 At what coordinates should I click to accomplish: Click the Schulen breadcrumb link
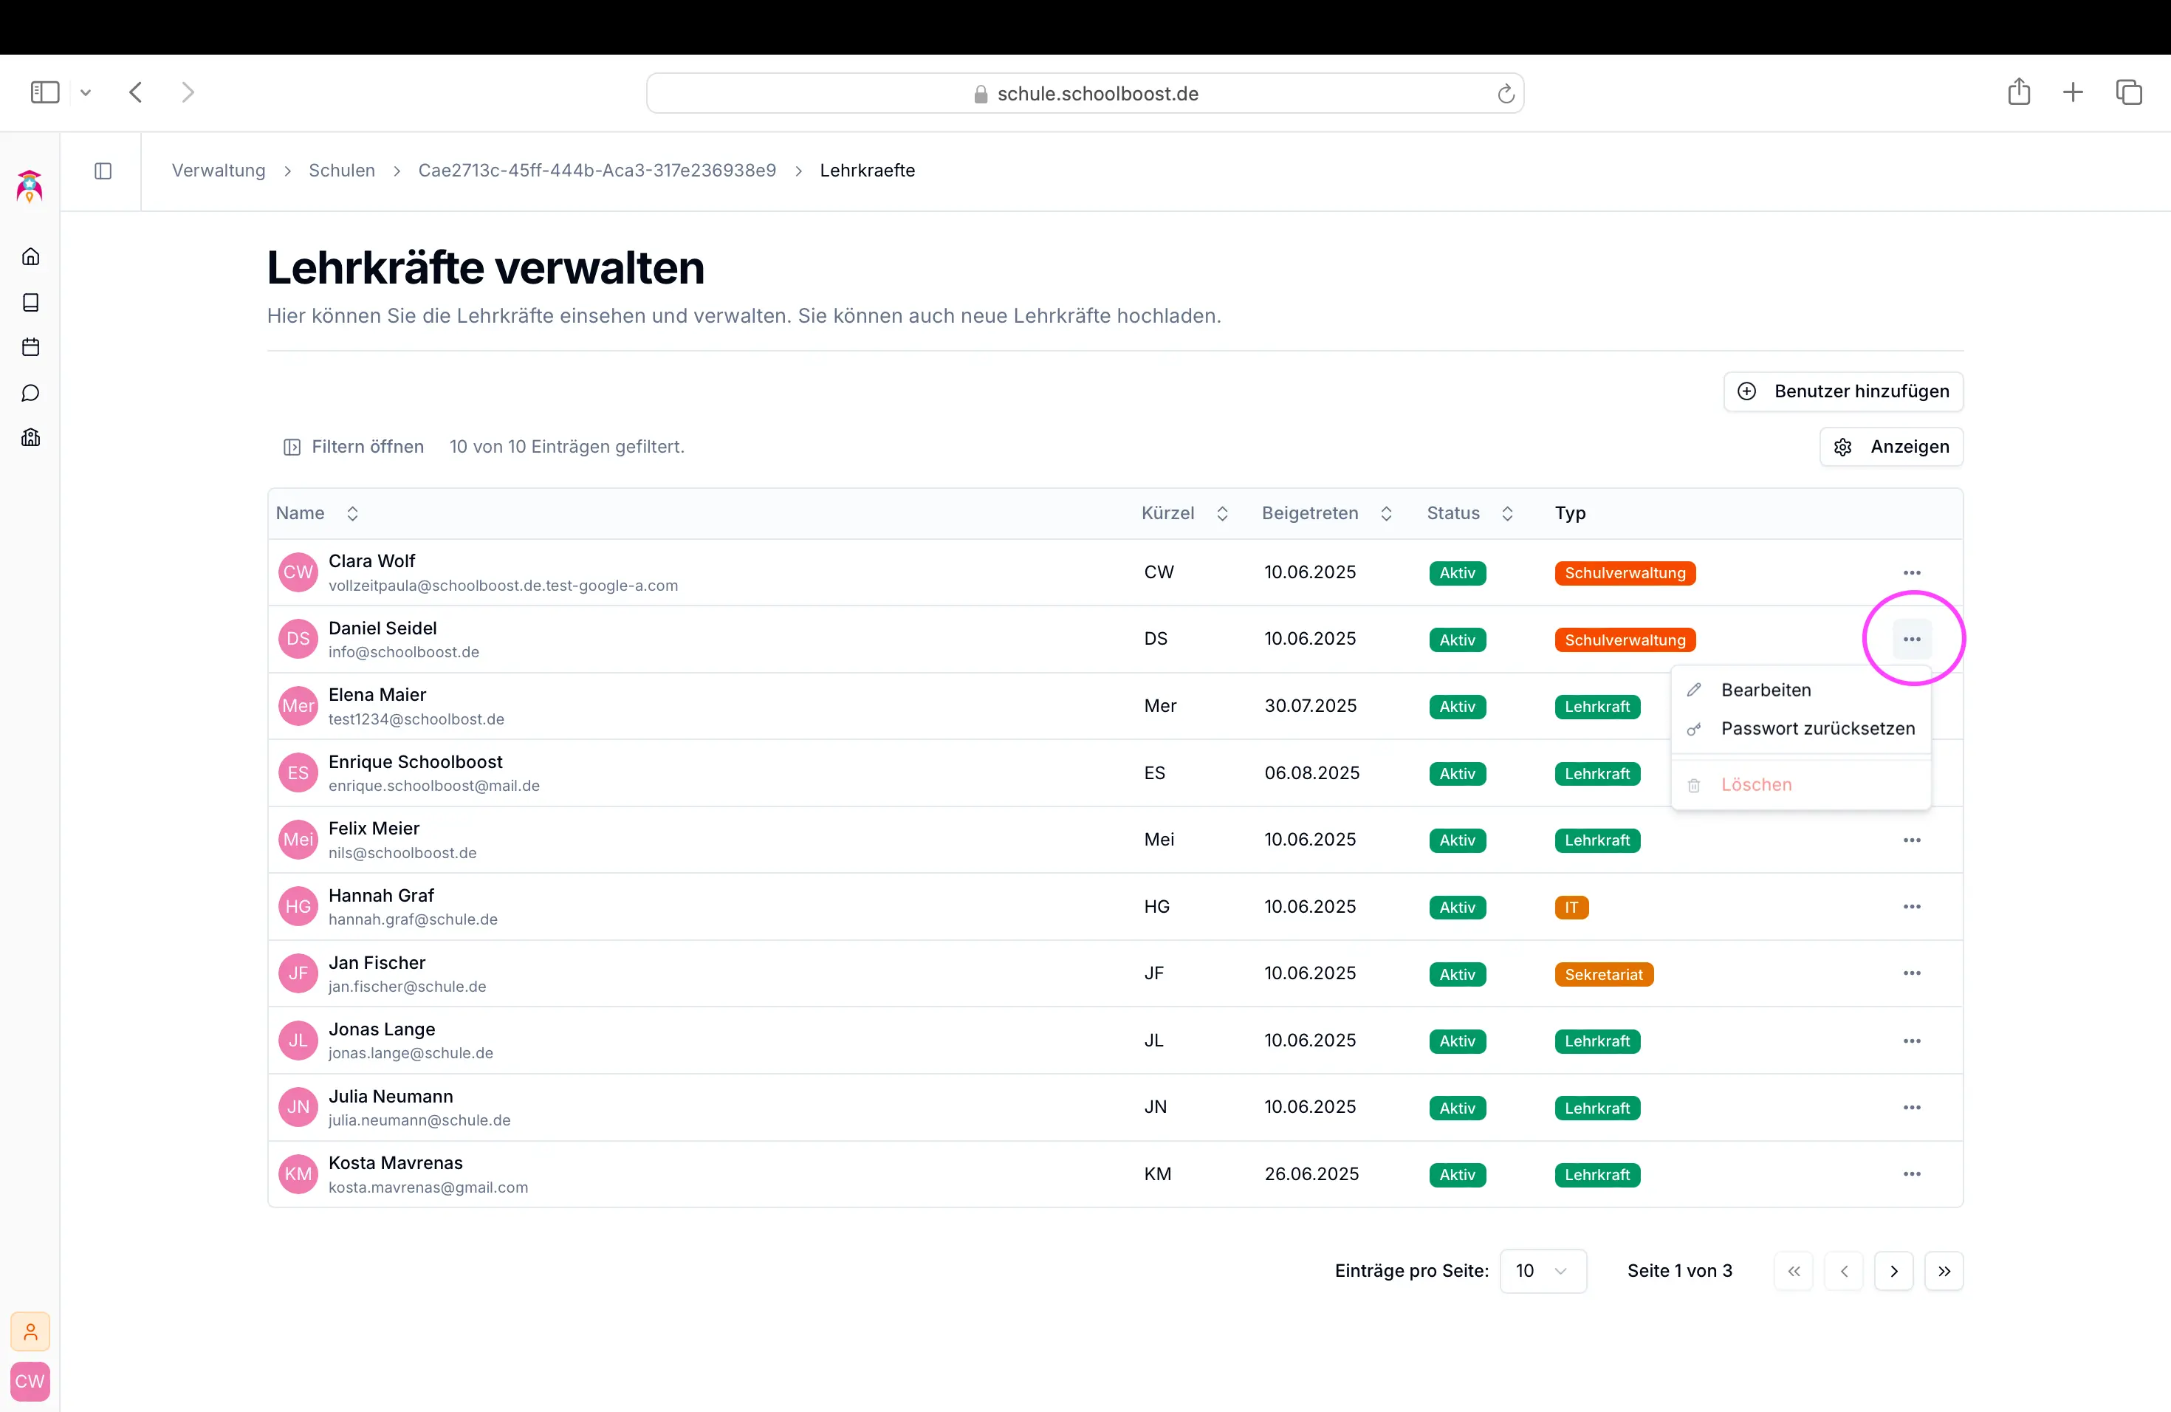[341, 171]
